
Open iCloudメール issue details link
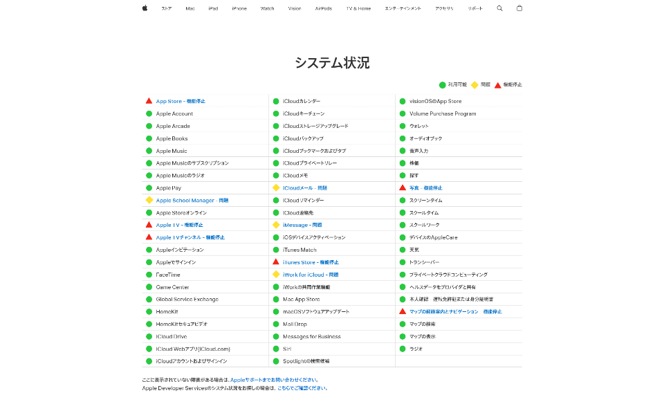[x=305, y=188]
